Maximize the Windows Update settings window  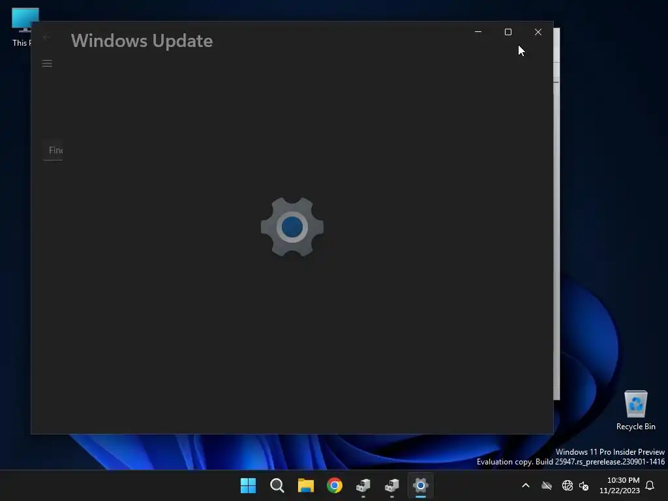click(508, 32)
